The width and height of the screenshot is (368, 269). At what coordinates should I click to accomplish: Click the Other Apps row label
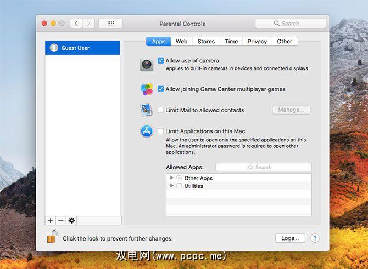(198, 178)
